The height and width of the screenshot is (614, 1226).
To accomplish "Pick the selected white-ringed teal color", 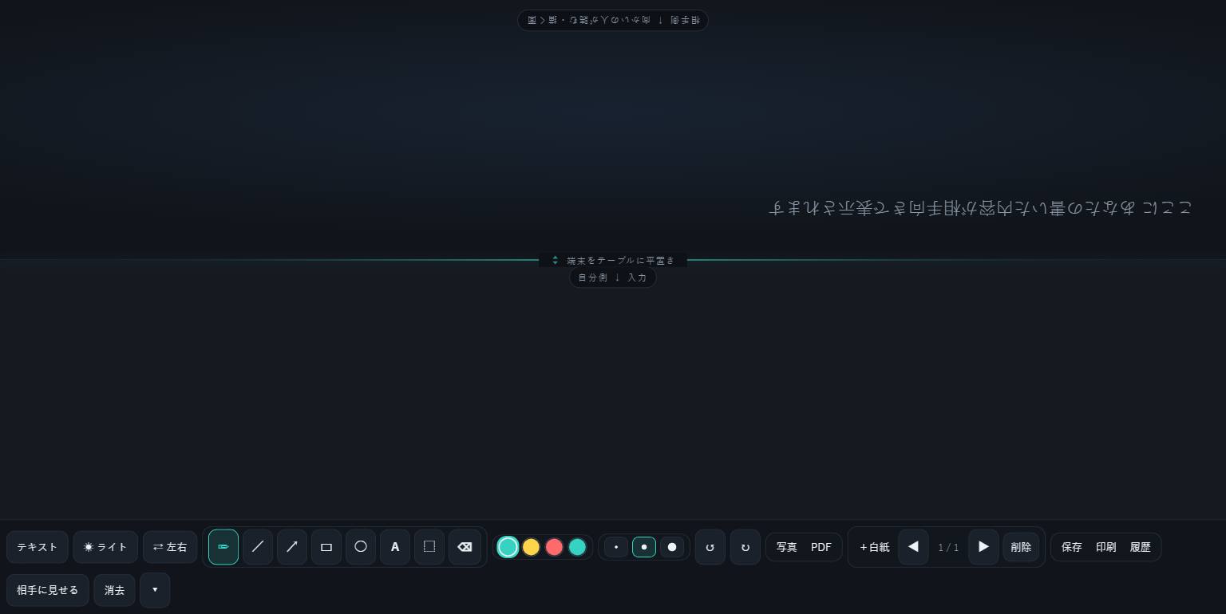I will click(508, 547).
